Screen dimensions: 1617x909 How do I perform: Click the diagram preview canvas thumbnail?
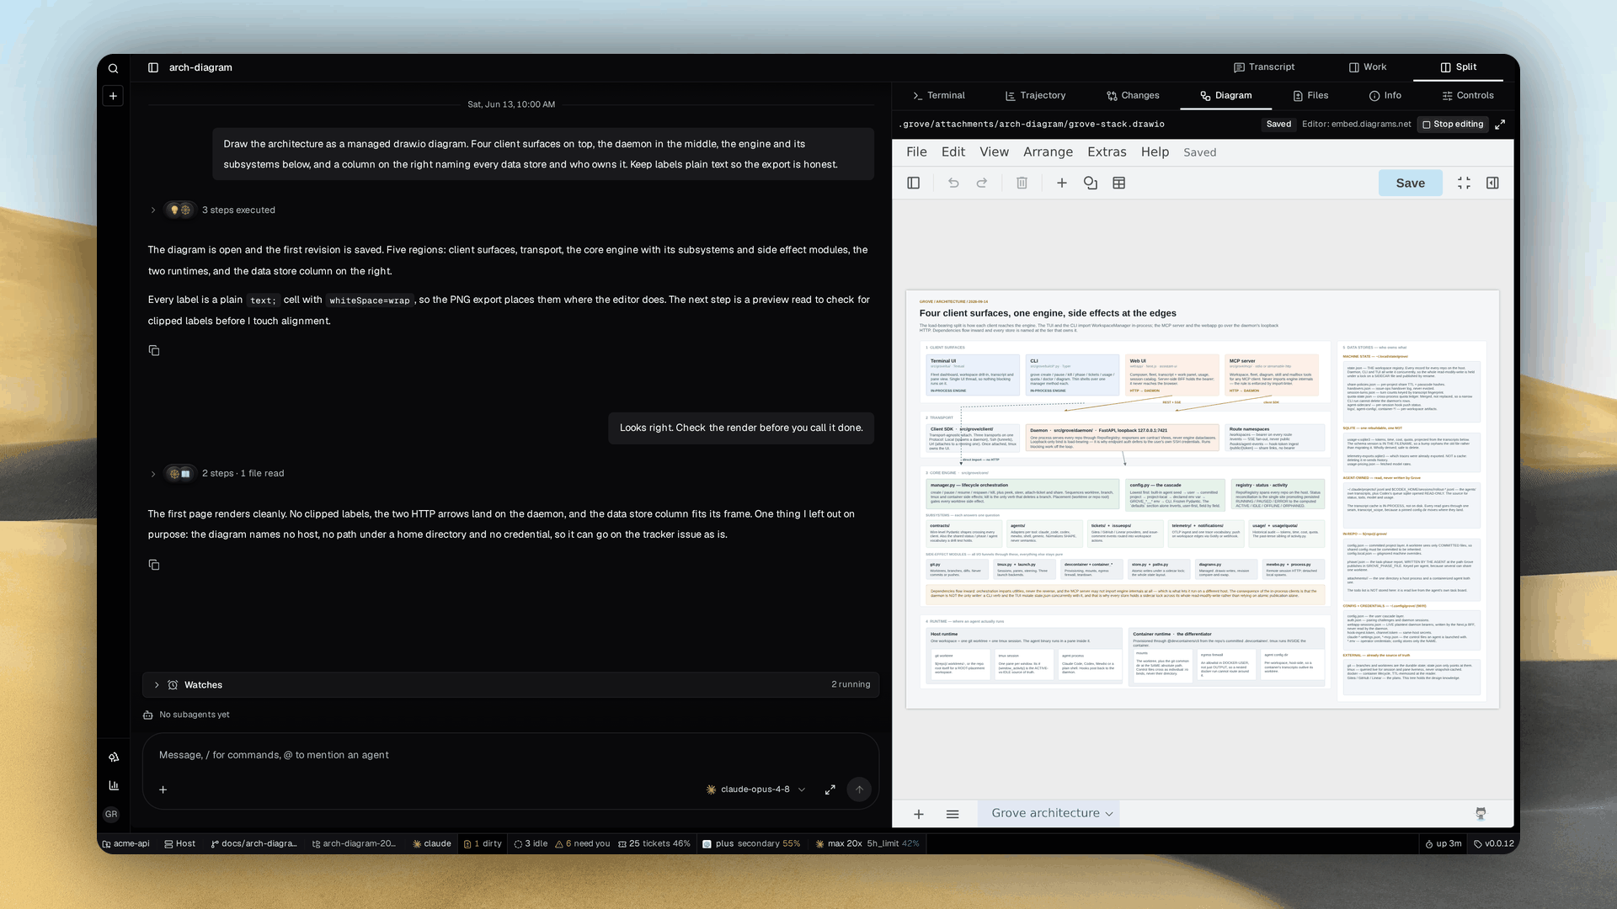[1202, 499]
